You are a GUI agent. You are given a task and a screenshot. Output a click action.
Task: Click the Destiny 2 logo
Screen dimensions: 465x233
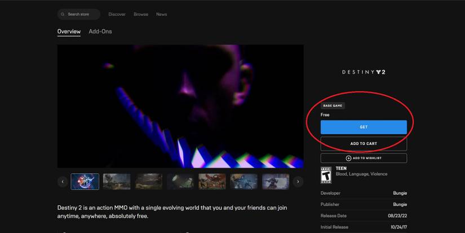364,72
